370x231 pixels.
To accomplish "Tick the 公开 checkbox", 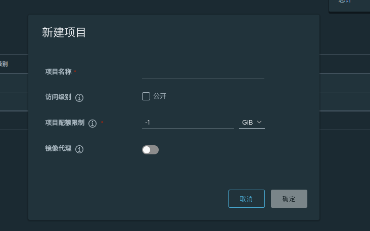I will tap(146, 96).
